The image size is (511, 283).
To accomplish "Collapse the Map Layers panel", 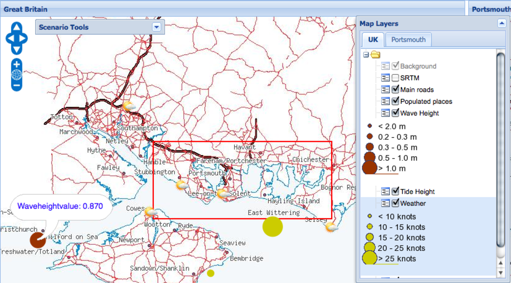I will pos(501,23).
